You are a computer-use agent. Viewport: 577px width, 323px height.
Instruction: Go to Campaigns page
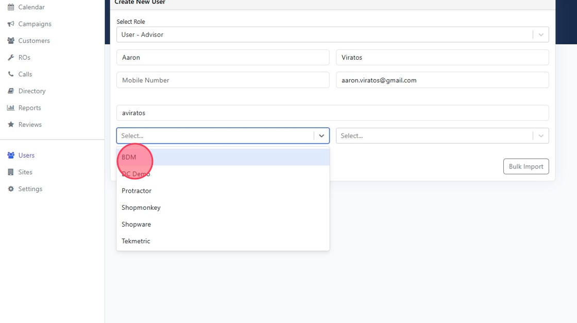click(35, 24)
